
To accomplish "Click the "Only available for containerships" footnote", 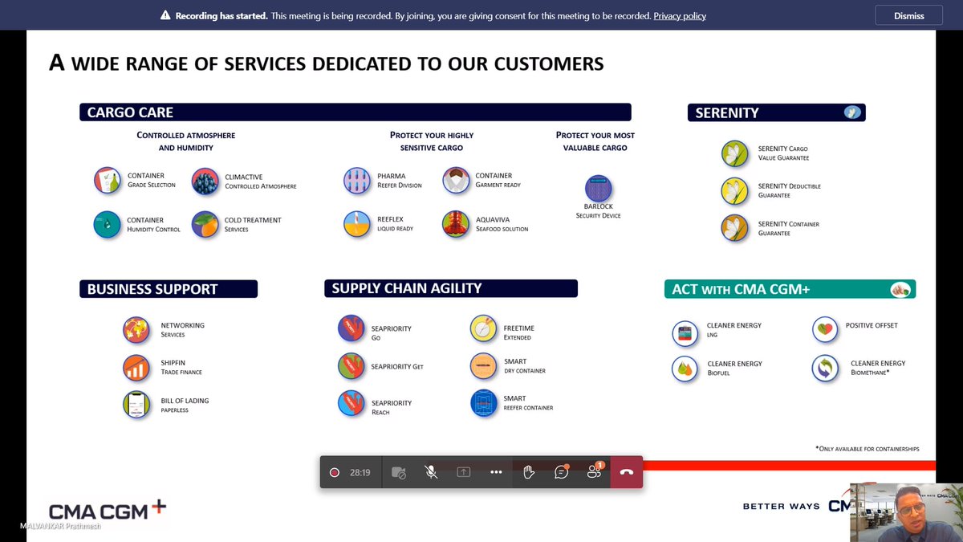I will click(x=867, y=449).
